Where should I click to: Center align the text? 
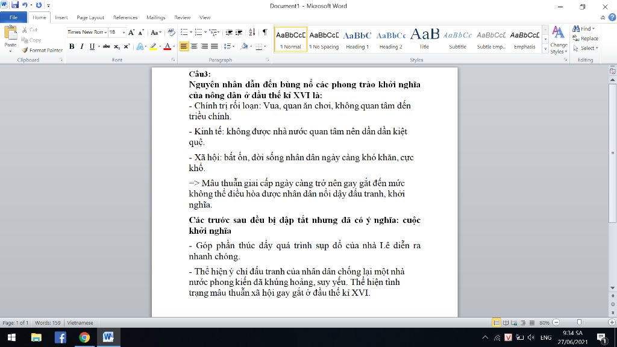194,46
